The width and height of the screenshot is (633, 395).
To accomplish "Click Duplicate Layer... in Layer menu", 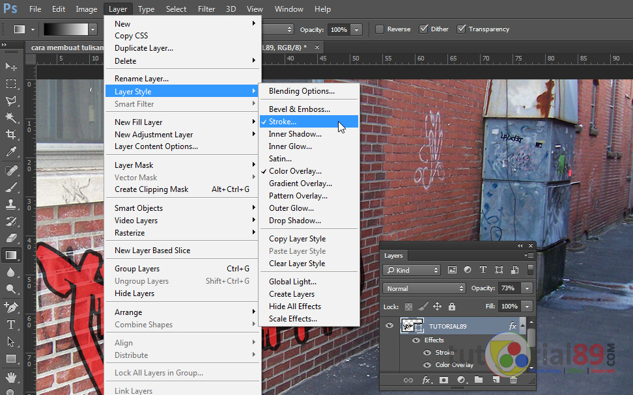I will [182, 48].
